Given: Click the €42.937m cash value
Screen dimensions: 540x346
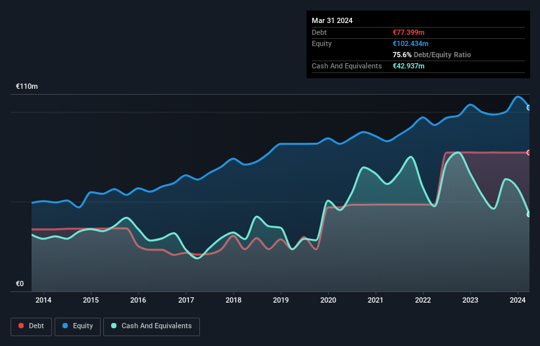Looking at the screenshot, I should click(408, 66).
